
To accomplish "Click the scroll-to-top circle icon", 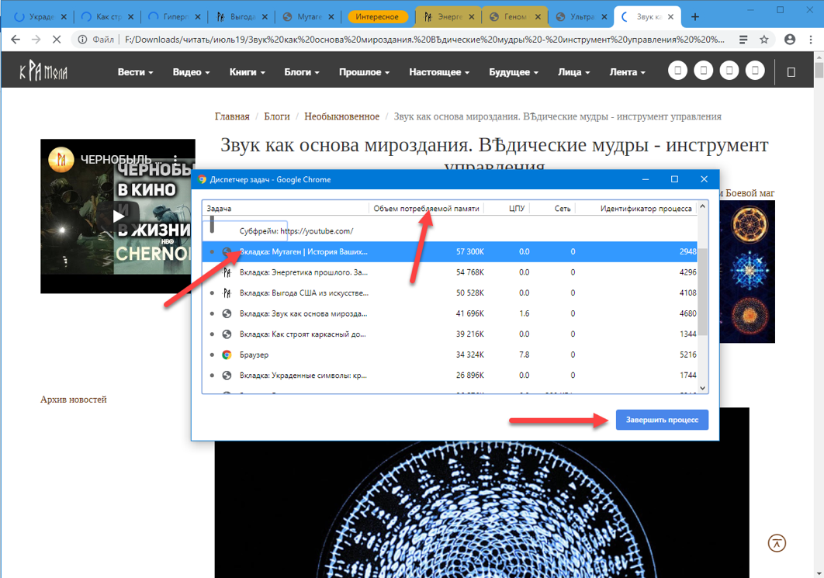I will point(777,543).
